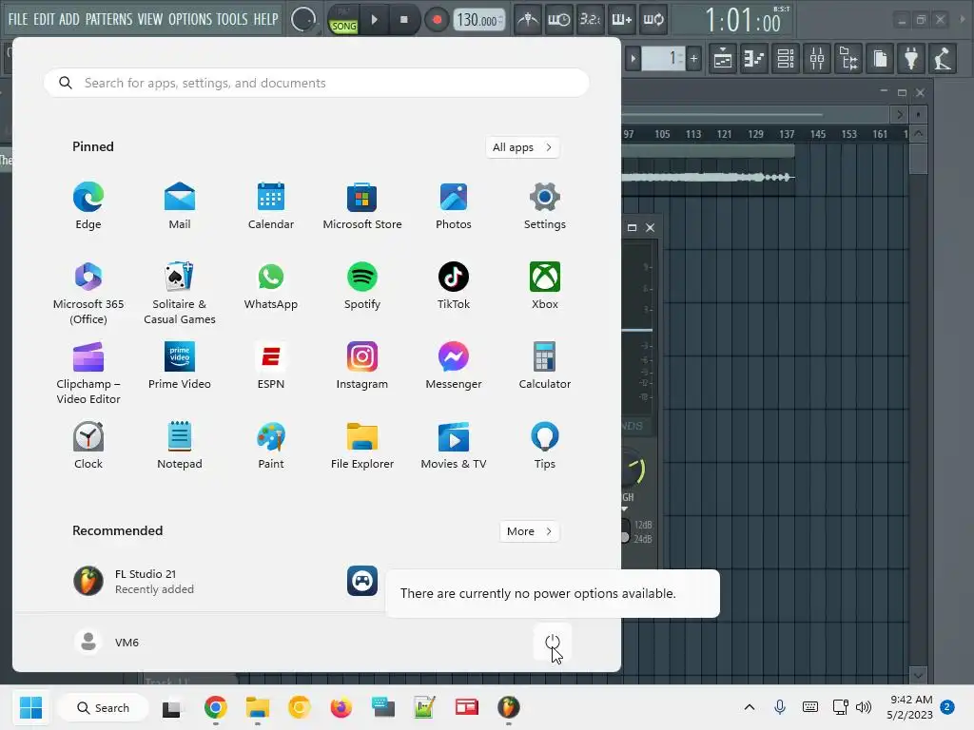Screen dimensions: 974x730
Task: Launch ESPN pinned app
Action: [271, 366]
